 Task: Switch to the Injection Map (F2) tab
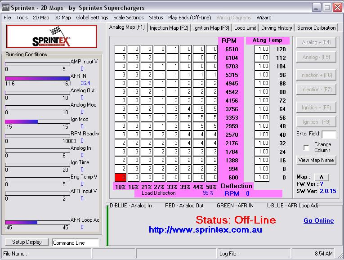click(169, 28)
